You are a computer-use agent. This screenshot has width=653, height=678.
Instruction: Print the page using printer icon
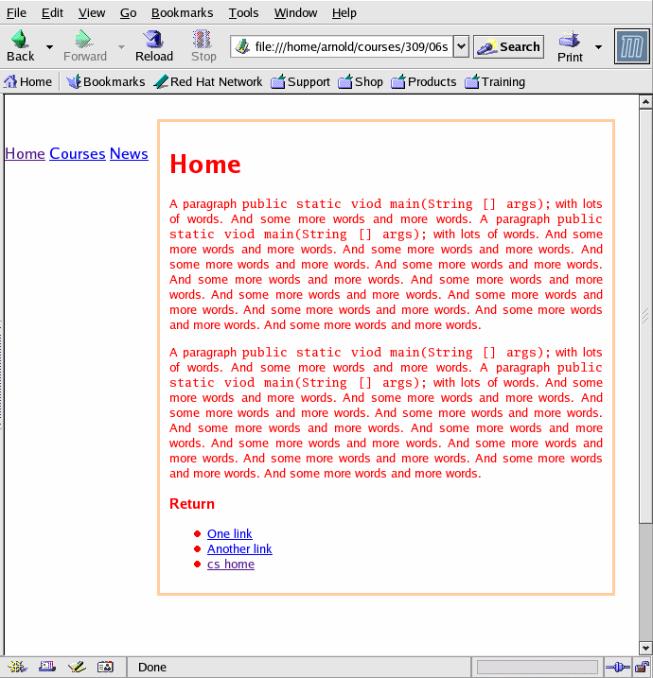570,40
